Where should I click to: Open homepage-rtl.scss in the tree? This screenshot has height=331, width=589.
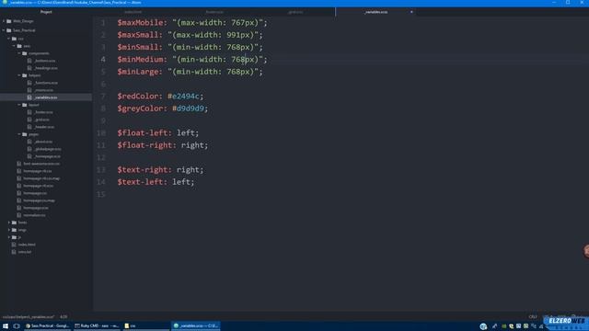click(38, 186)
